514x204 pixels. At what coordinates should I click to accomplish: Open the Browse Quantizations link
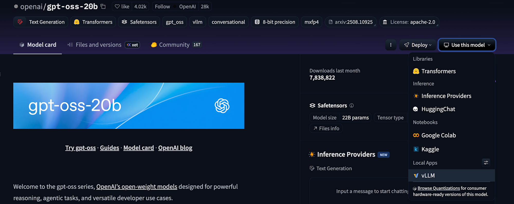pos(439,188)
